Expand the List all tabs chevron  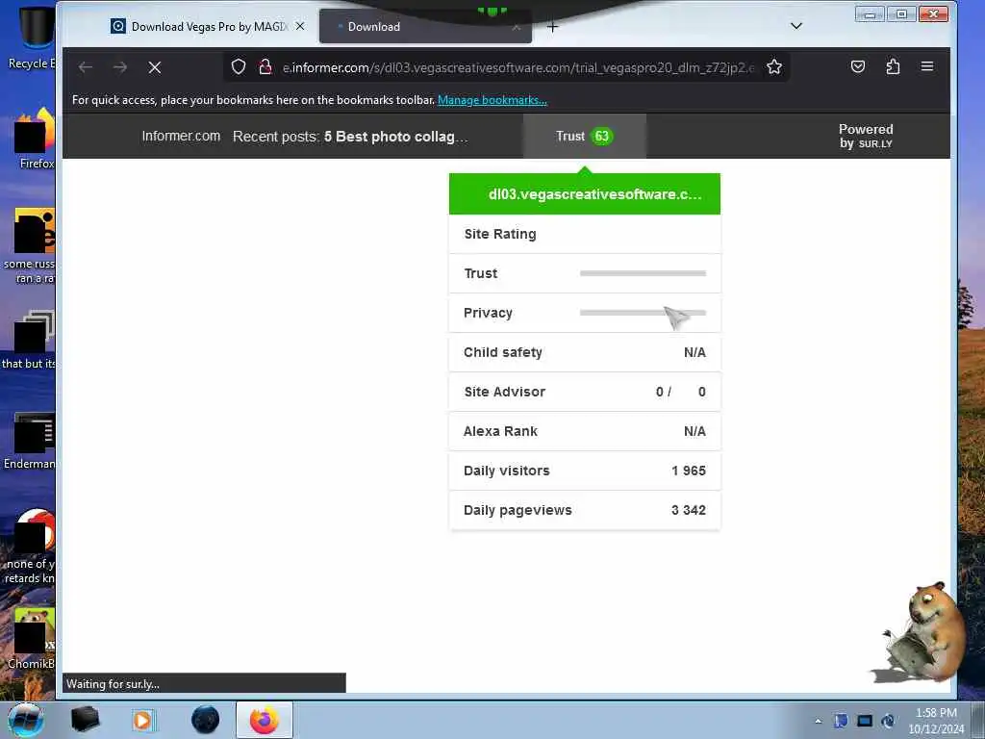click(x=796, y=26)
